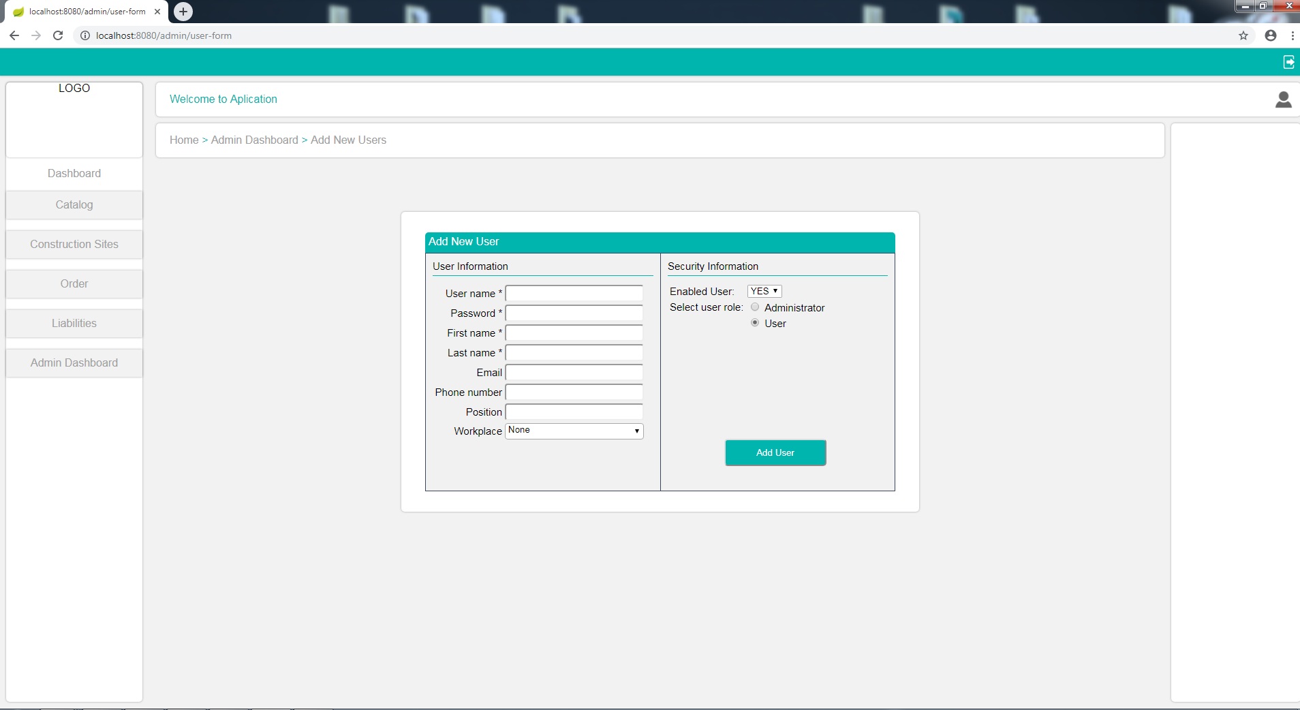Open Admin Dashboard from sidebar

tap(74, 362)
